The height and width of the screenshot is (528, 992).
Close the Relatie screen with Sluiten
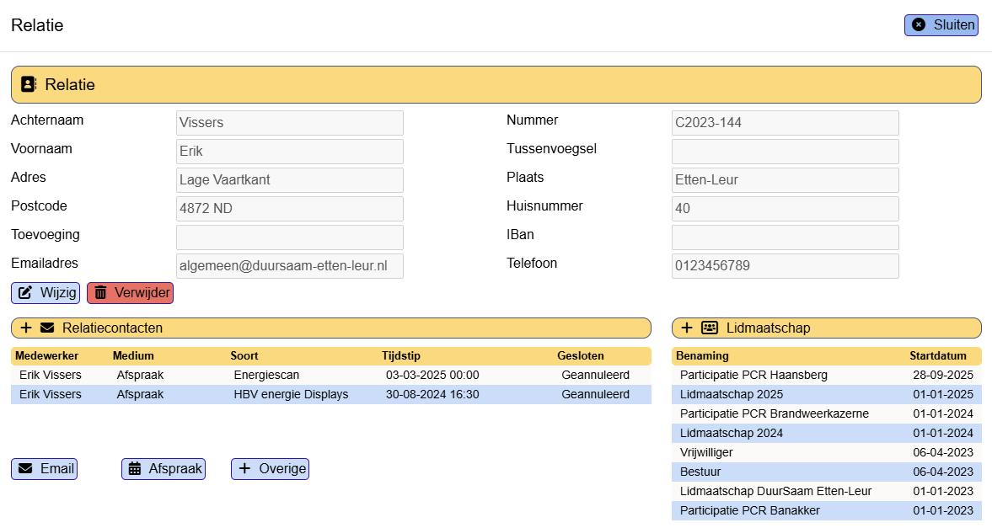tap(941, 25)
